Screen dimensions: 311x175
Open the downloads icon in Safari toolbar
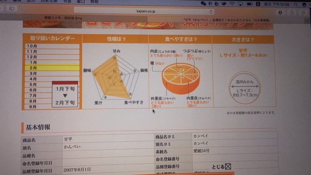click(x=280, y=13)
